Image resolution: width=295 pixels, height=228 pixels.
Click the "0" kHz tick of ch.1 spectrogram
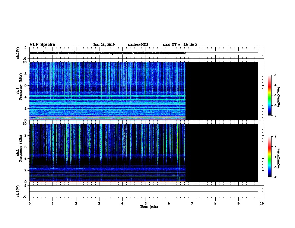click(x=26, y=120)
